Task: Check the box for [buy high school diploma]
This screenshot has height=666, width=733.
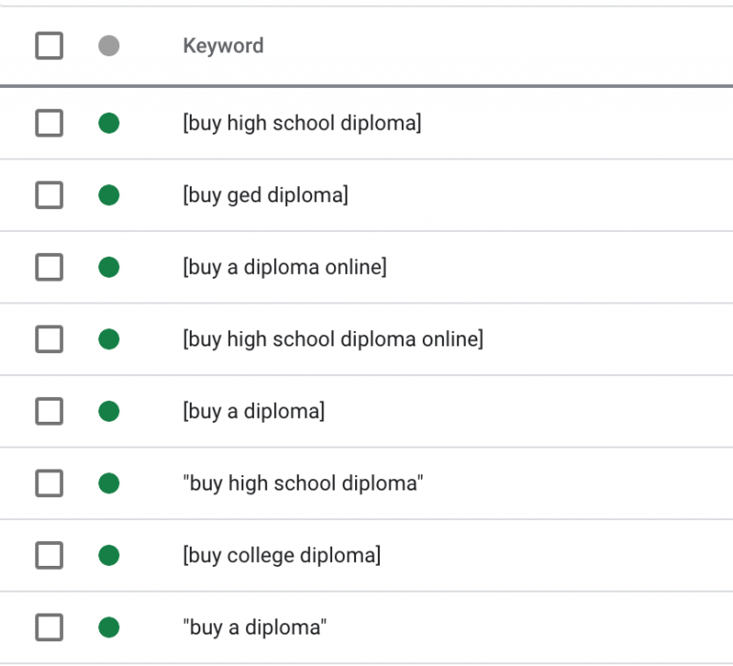Action: [49, 123]
